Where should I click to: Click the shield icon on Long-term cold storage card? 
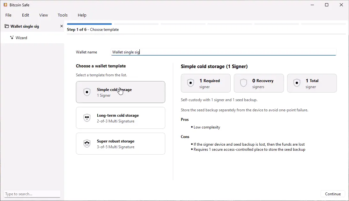87,118
